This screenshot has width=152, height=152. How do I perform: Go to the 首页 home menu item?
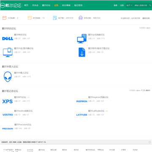[x=26, y=5]
